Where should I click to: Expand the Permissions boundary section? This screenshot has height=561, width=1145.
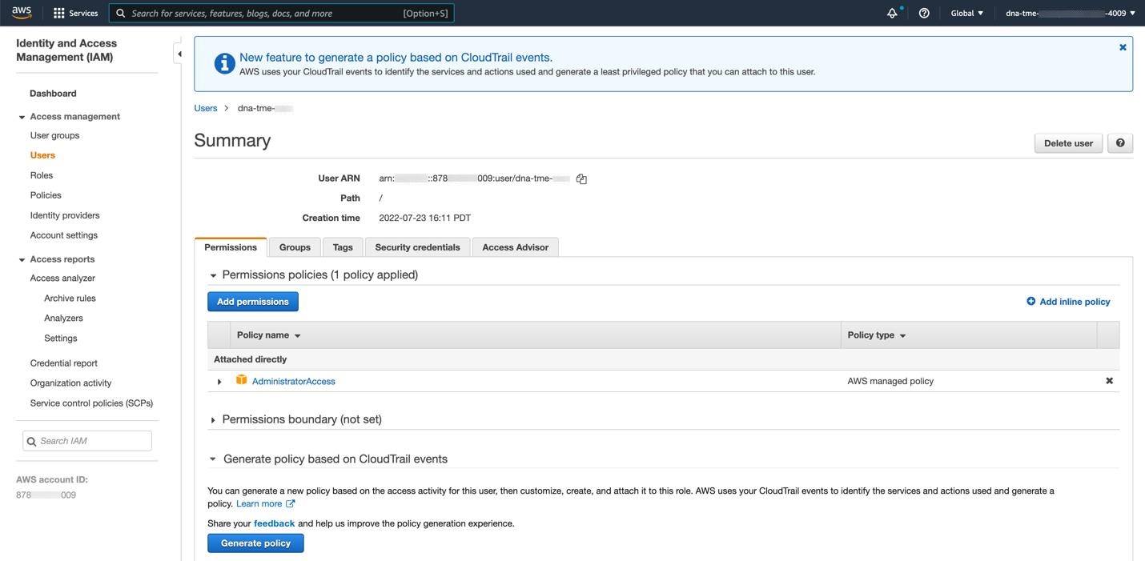pyautogui.click(x=213, y=420)
